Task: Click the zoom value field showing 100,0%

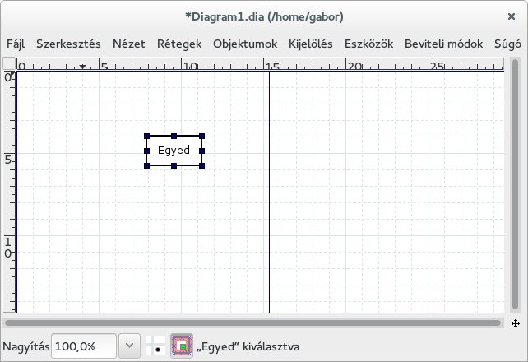Action: coord(84,346)
